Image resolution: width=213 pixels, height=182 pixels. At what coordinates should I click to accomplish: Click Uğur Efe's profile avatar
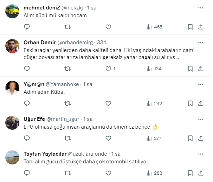13,122
